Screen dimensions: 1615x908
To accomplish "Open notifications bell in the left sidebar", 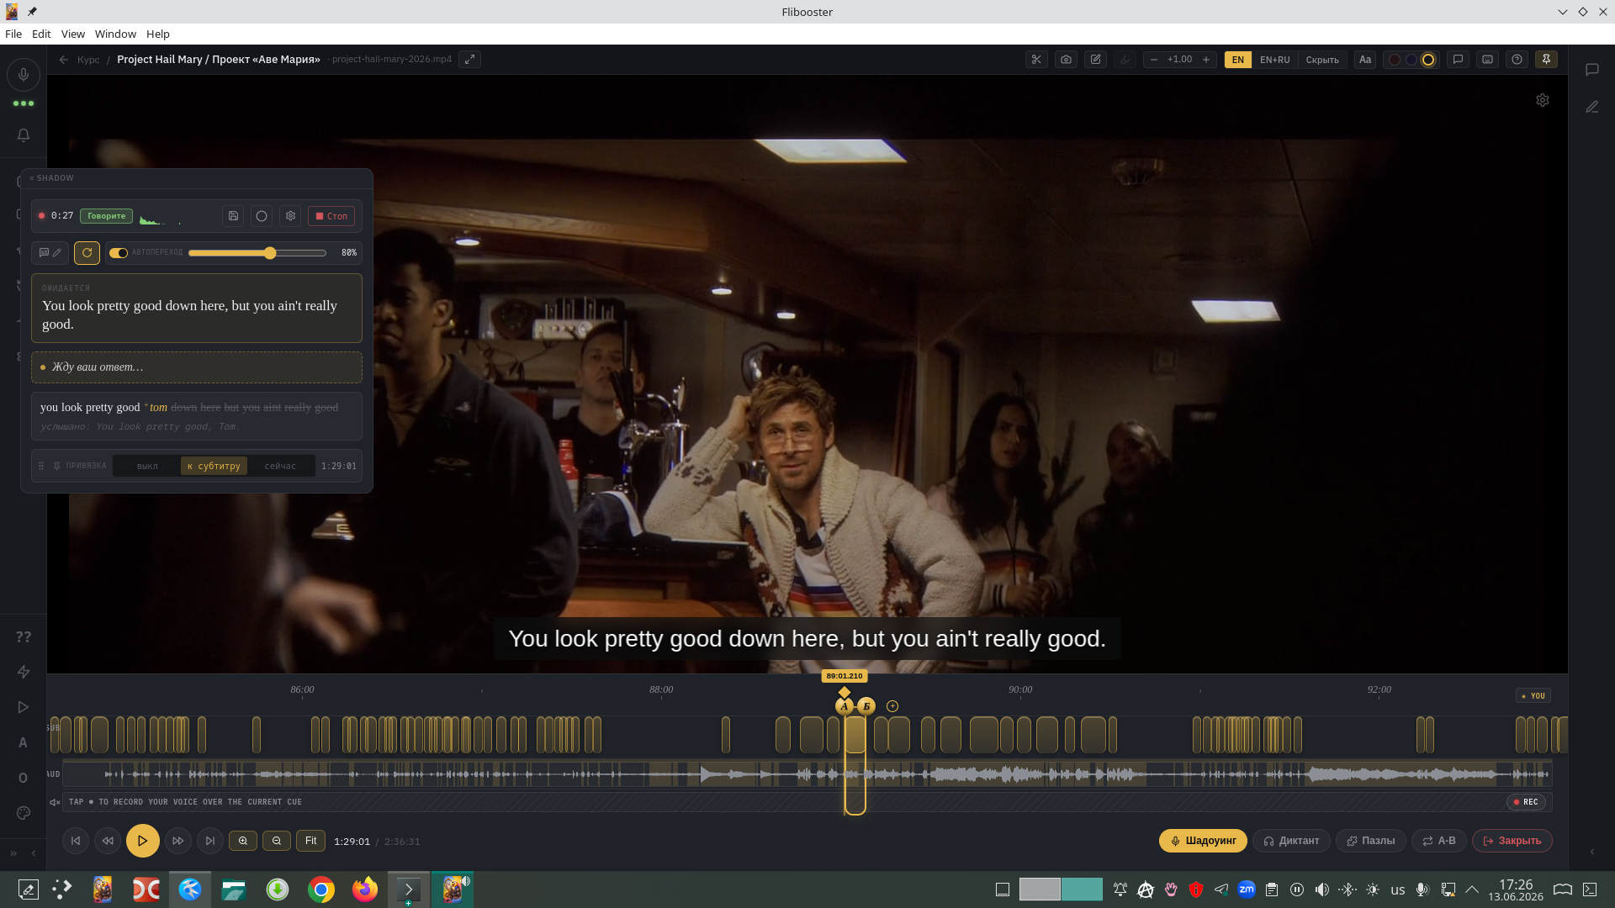I will coord(24,135).
